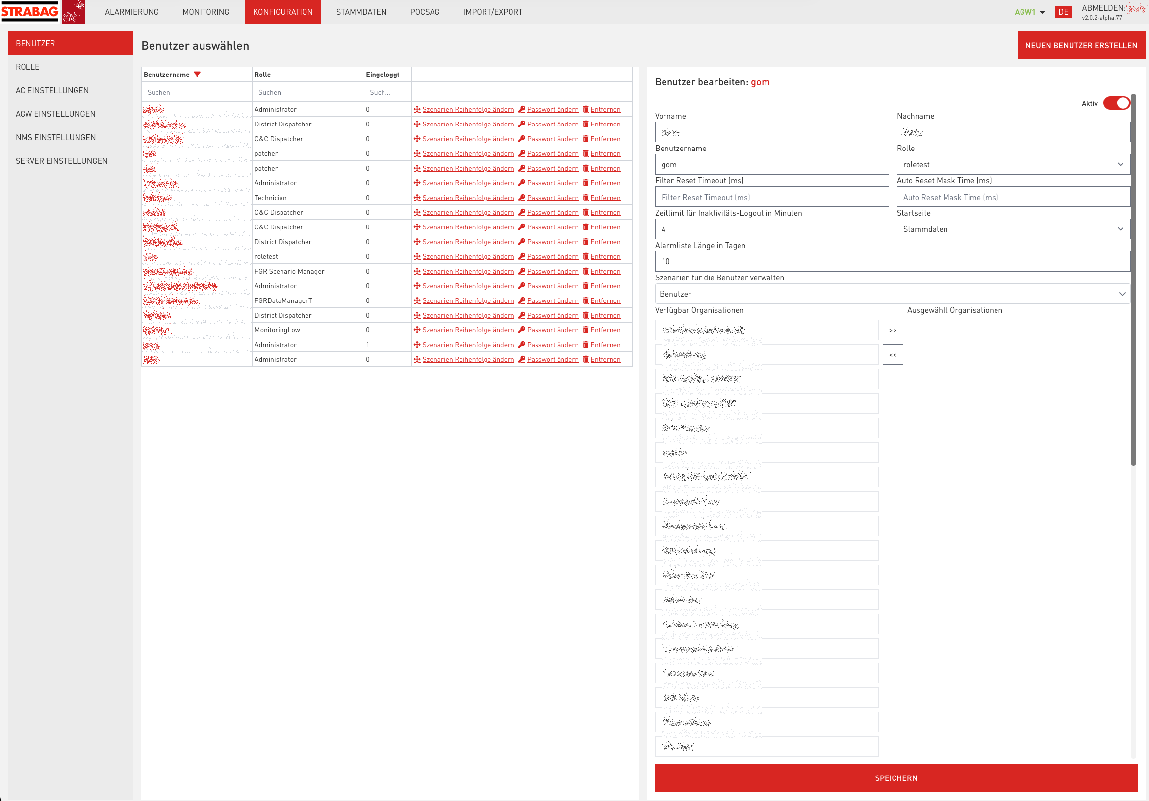This screenshot has height=801, width=1149.
Task: Select ROLLE in the sidebar
Action: pyautogui.click(x=28, y=67)
